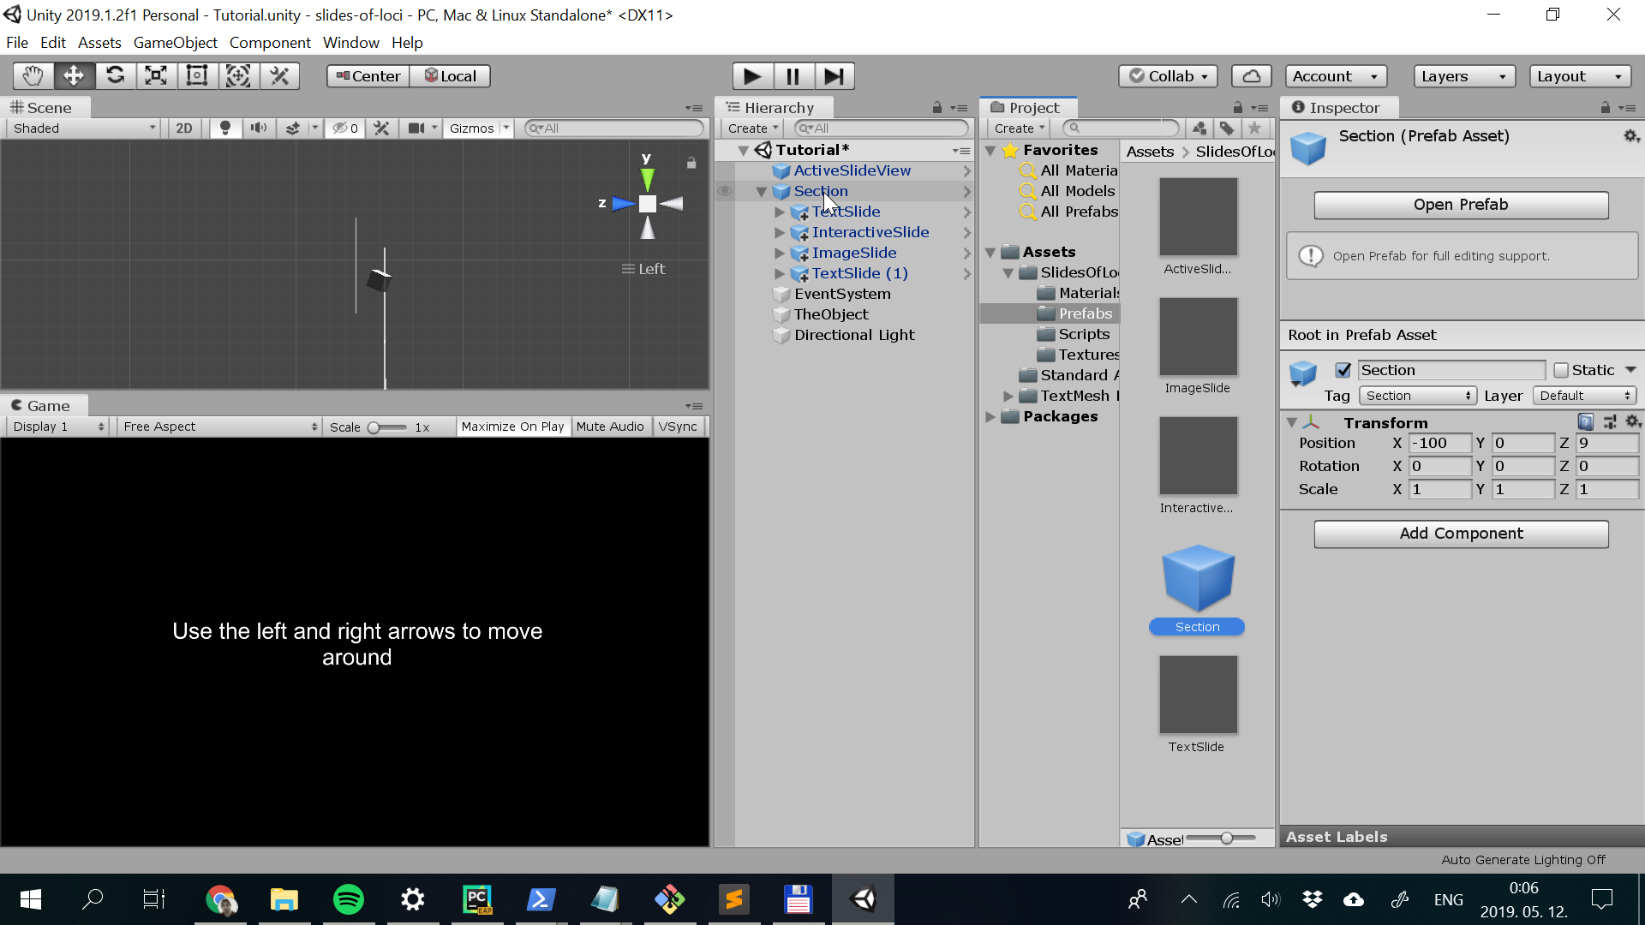The width and height of the screenshot is (1645, 925).
Task: Select the Move/Transform tool icon
Action: pyautogui.click(x=74, y=75)
